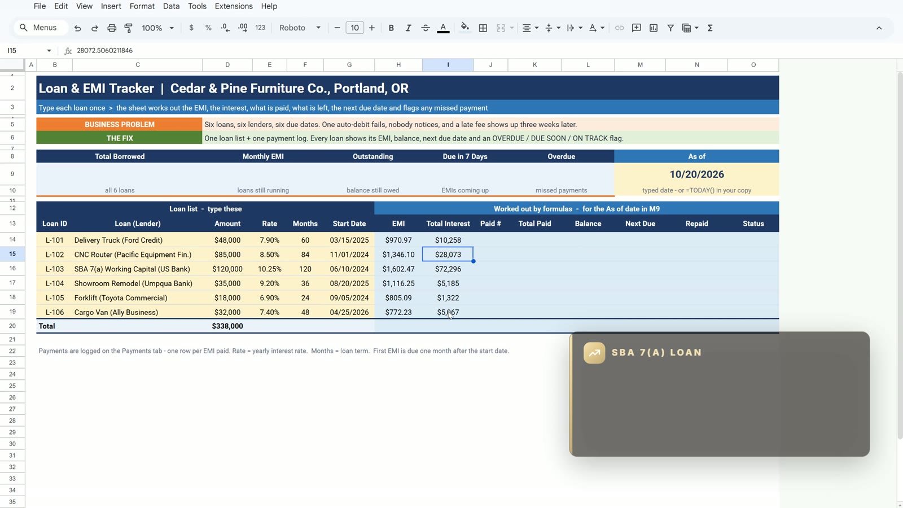Image resolution: width=903 pixels, height=508 pixels.
Task: Open the Extensions menu
Action: 234,6
